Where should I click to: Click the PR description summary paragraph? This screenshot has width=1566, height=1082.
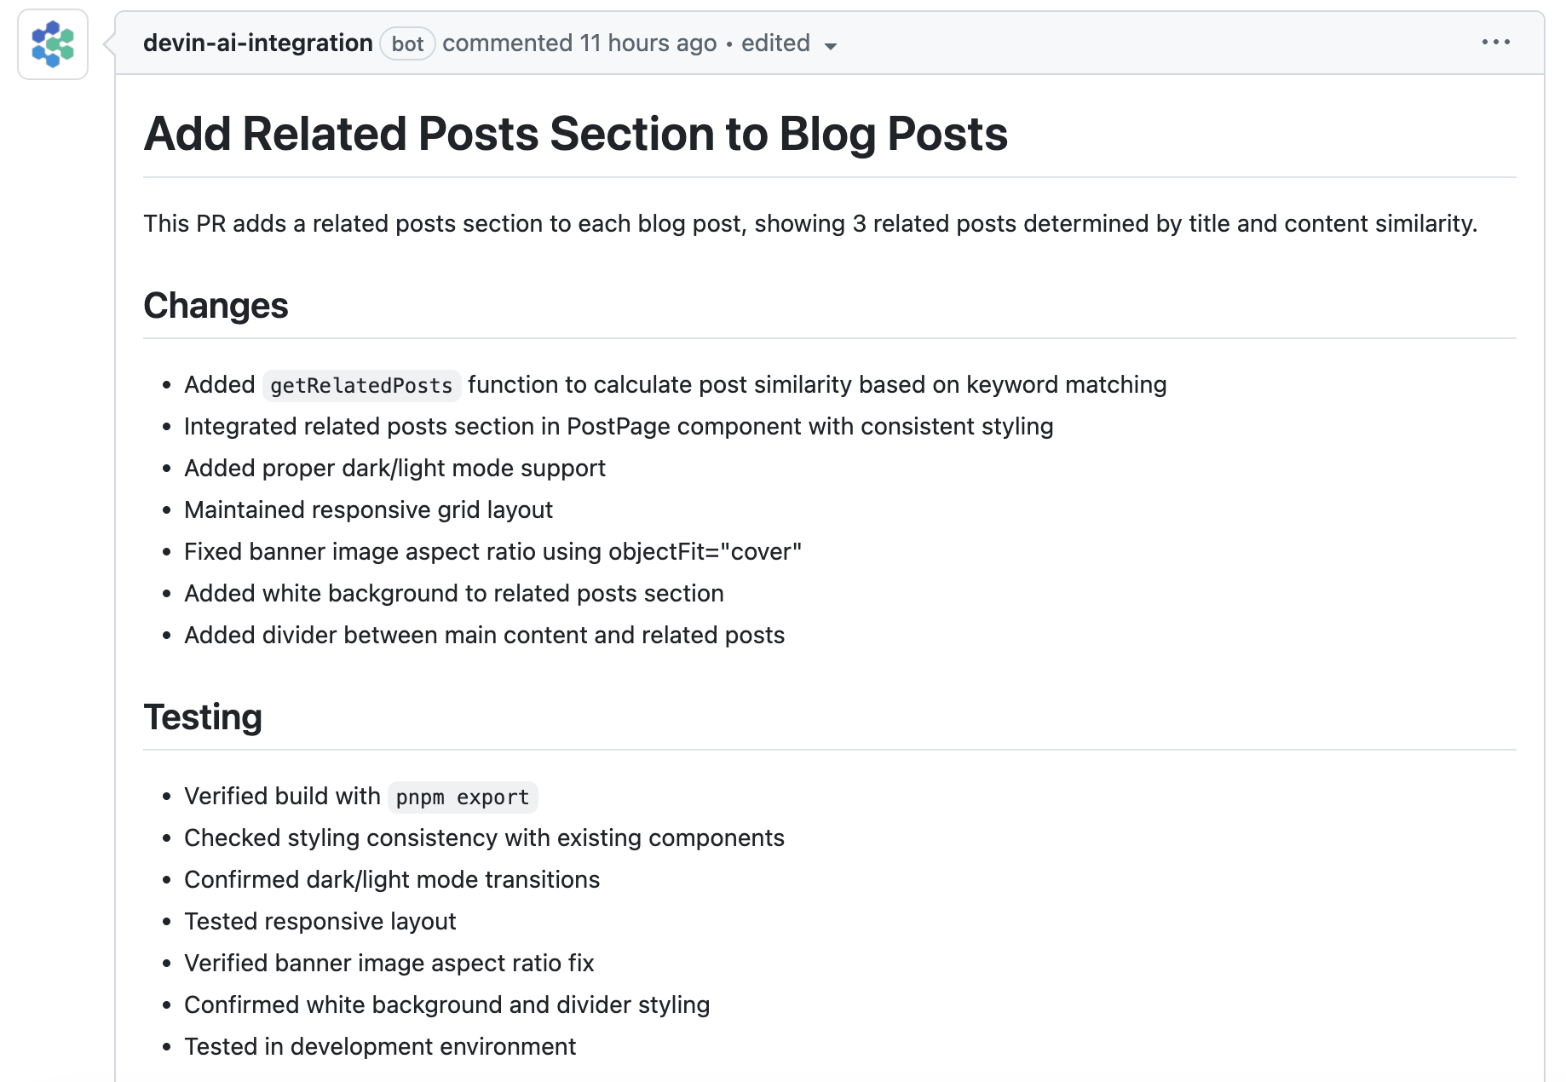click(x=809, y=223)
